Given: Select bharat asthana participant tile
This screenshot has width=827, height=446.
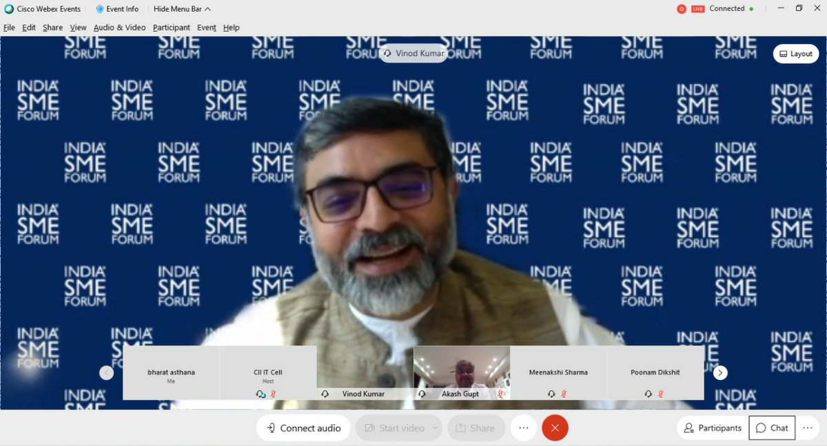Looking at the screenshot, I should pos(171,372).
